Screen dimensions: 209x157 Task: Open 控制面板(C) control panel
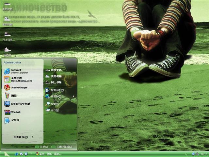(x=55, y=90)
